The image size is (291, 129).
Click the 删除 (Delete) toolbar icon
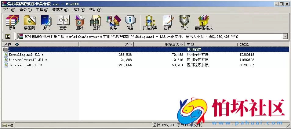point(80,20)
